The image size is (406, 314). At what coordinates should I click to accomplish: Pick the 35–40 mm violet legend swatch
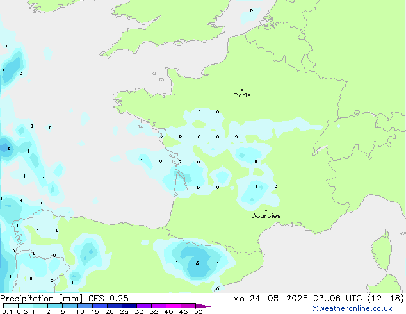point(158,306)
